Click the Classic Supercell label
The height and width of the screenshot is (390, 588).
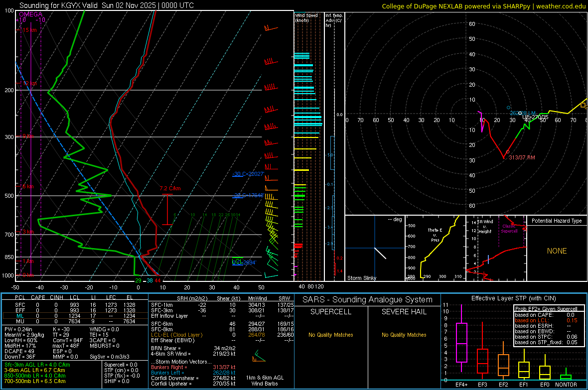point(509,229)
